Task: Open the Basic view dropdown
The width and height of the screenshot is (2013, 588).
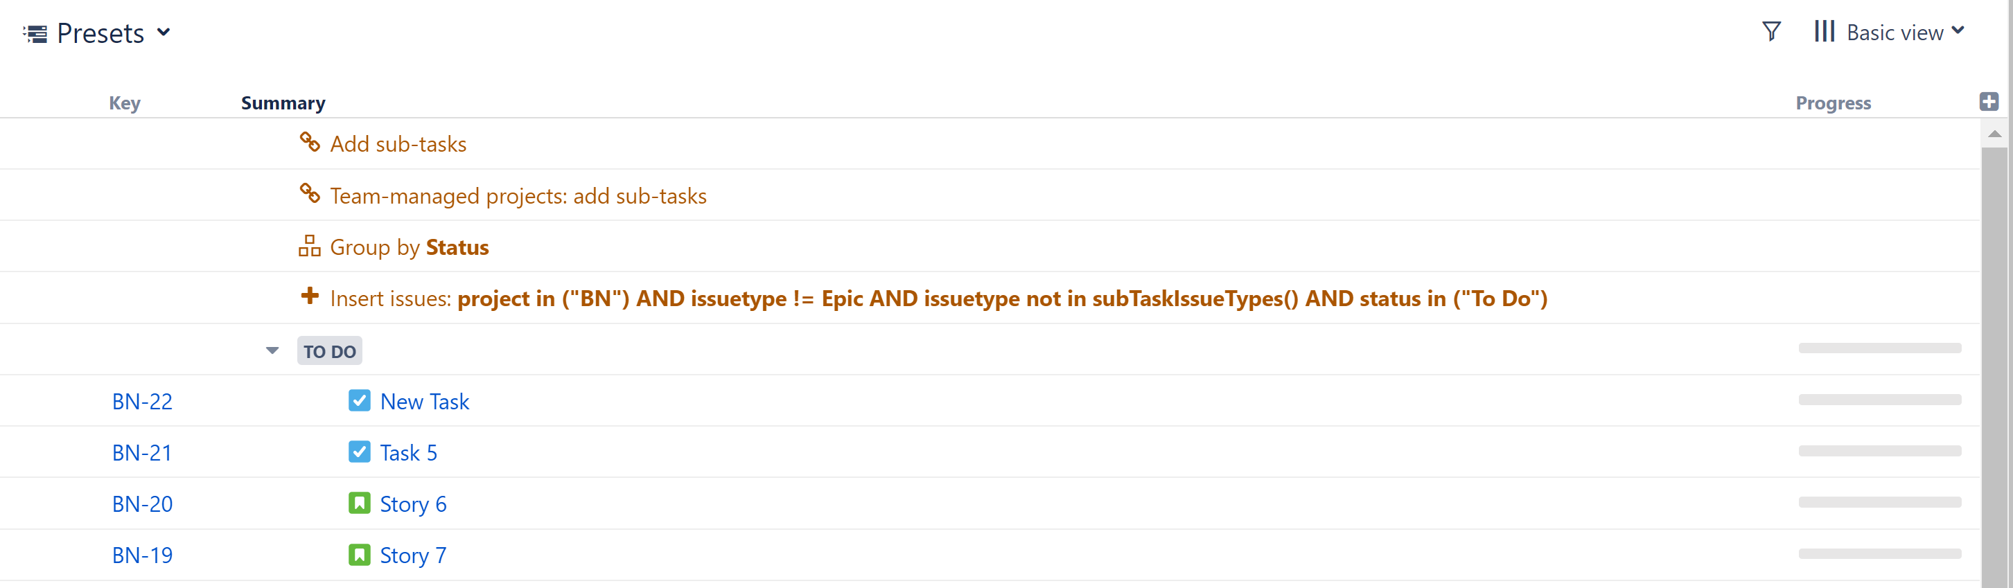Action: 1960,31
